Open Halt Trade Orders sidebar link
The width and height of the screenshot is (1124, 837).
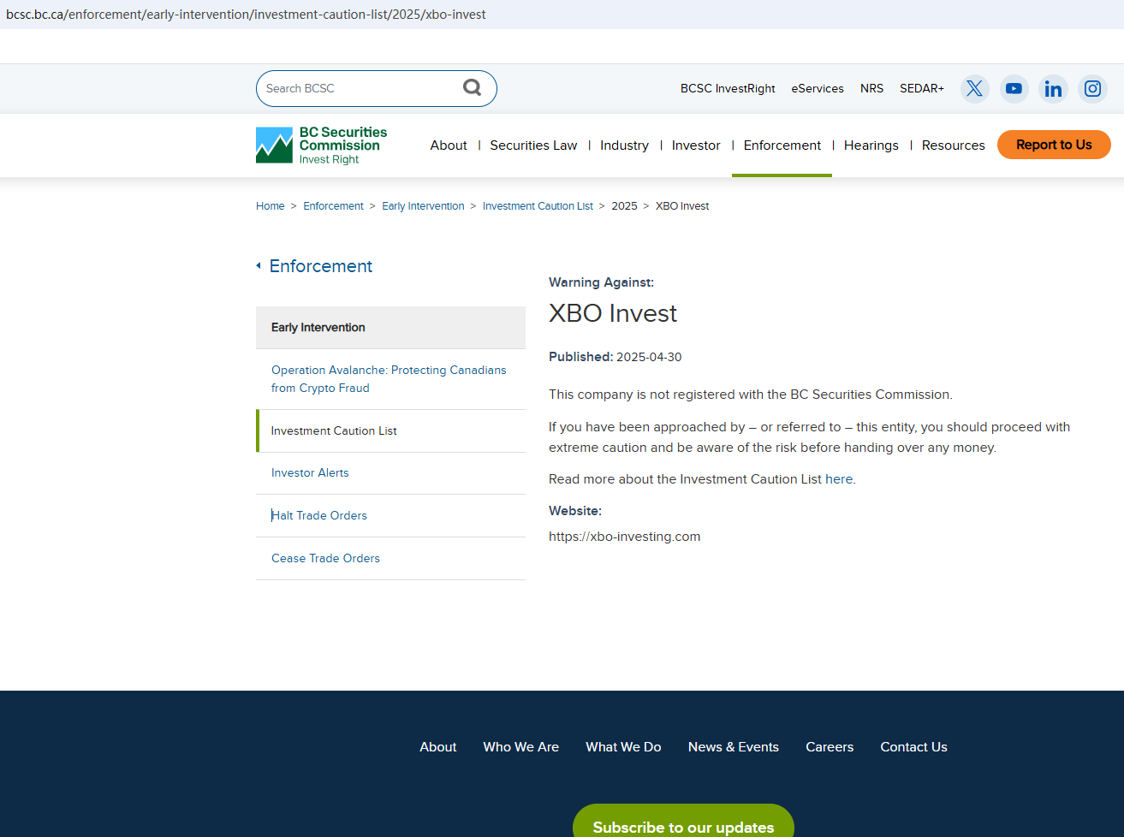(x=390, y=516)
